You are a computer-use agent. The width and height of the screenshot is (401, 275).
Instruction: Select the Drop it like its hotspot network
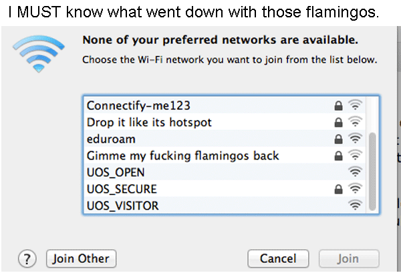click(149, 122)
